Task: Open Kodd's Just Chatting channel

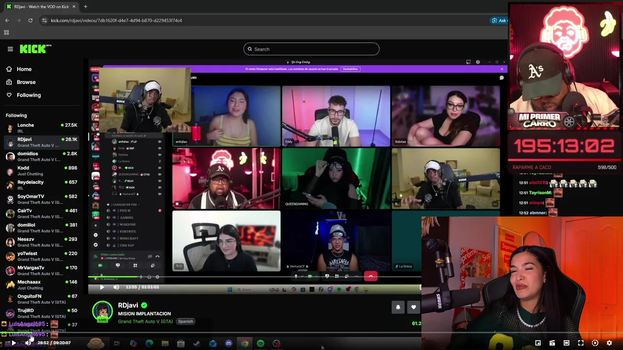Action: point(41,171)
